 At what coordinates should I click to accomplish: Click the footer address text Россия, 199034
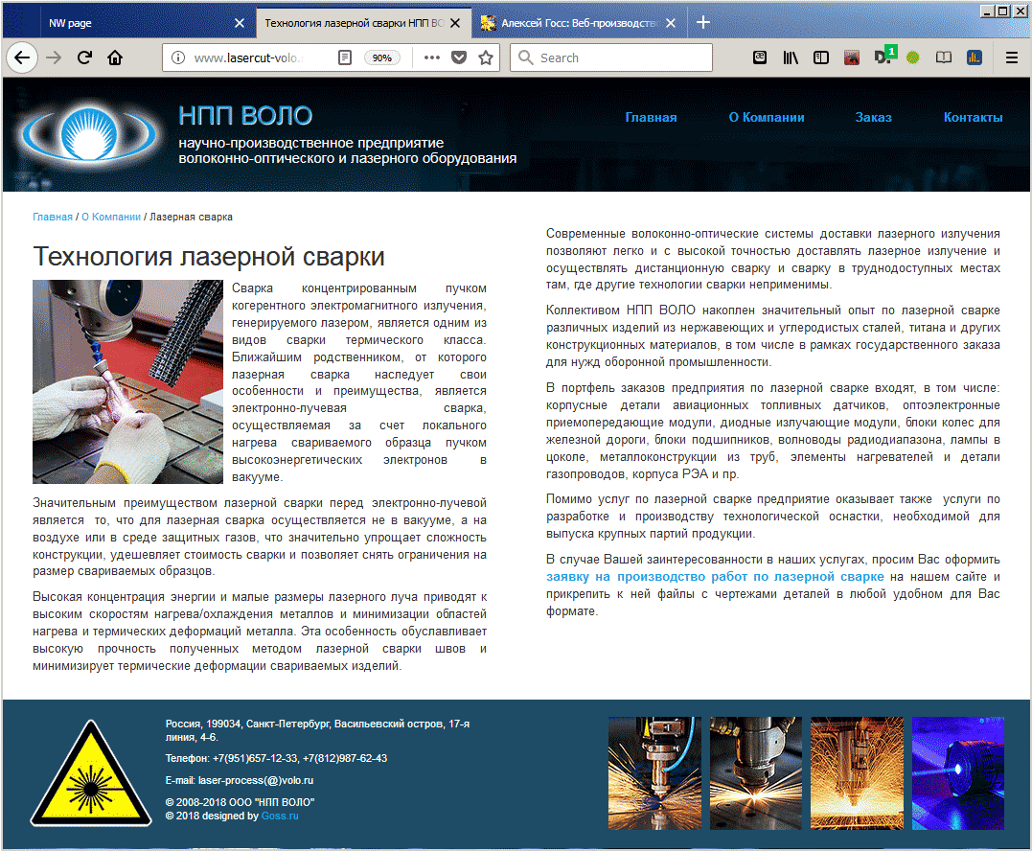pyautogui.click(x=317, y=730)
